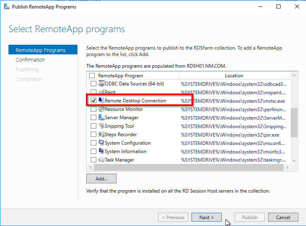Screen dimensions: 306x226
Task: Click the System Information icon
Action: (102, 151)
